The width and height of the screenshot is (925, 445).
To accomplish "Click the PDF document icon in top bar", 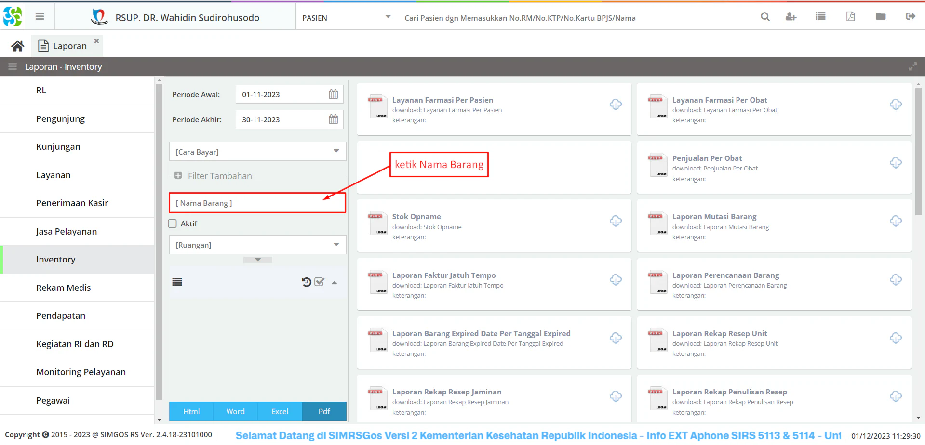I will [851, 16].
